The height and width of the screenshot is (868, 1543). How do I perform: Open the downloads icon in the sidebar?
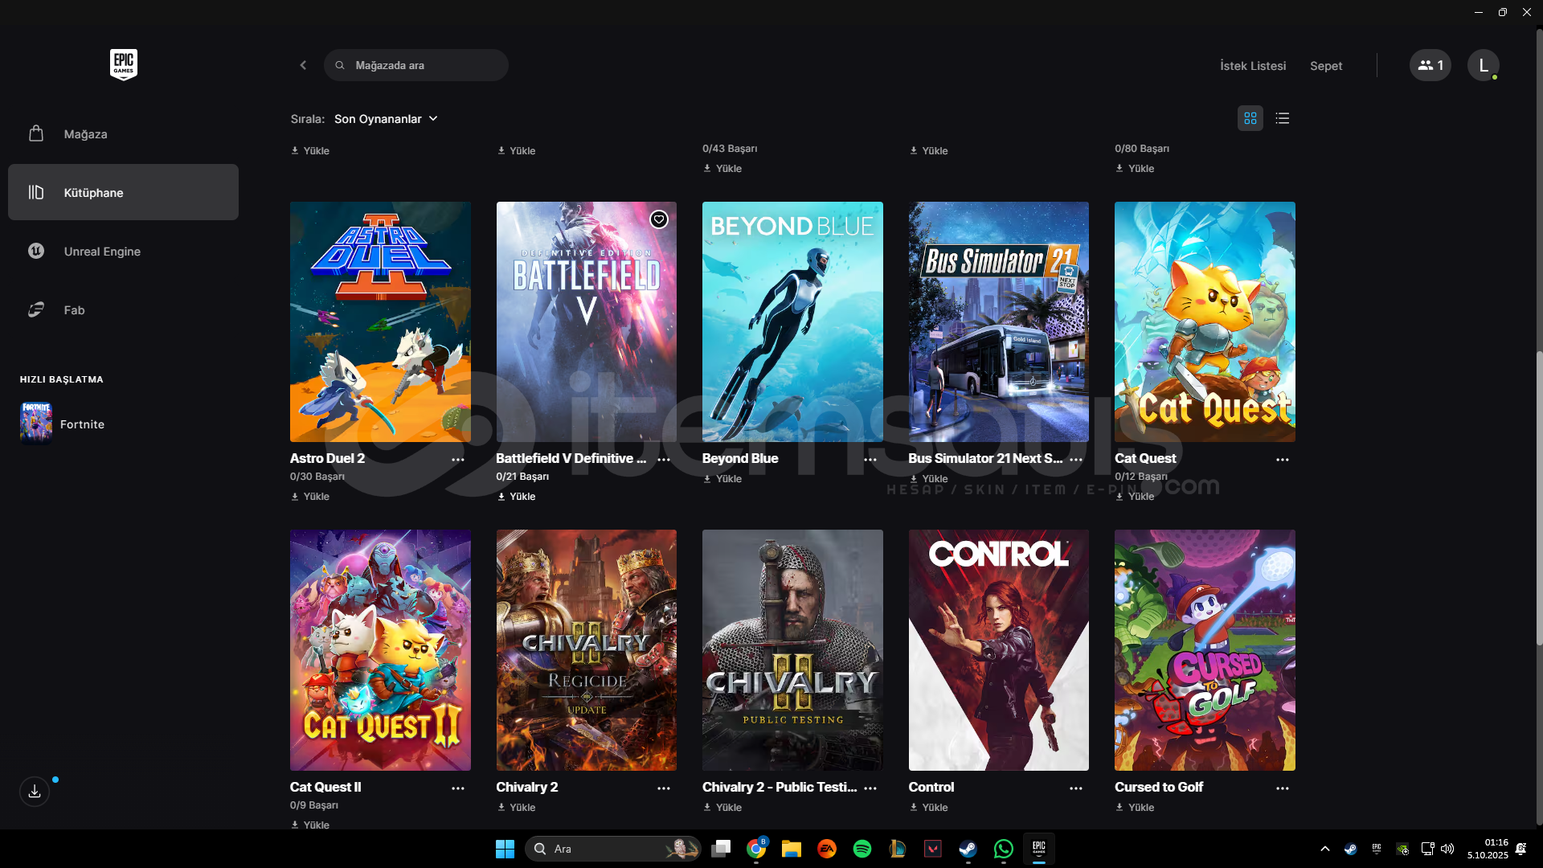pos(35,792)
